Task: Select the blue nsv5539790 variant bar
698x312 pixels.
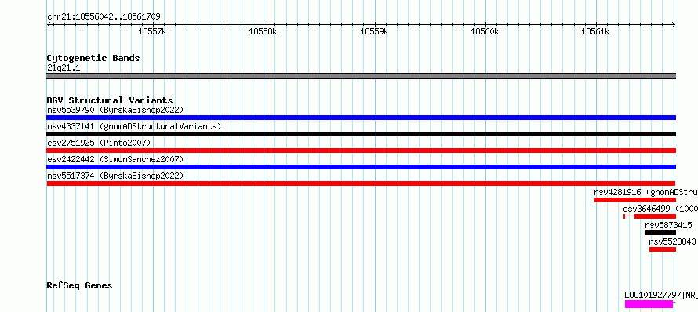Action: (x=361, y=118)
